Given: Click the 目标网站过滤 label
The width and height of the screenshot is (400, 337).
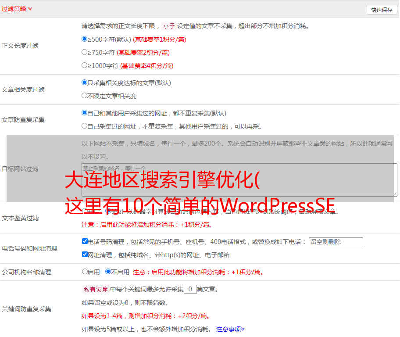Looking at the screenshot, I should 20,169.
